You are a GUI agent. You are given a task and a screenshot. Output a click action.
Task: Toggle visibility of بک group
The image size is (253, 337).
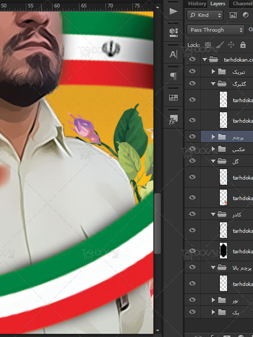(x=192, y=311)
